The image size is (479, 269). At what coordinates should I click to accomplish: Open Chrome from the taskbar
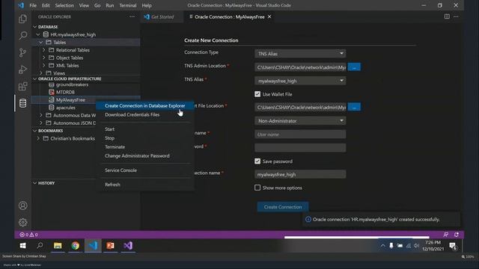coord(75,246)
